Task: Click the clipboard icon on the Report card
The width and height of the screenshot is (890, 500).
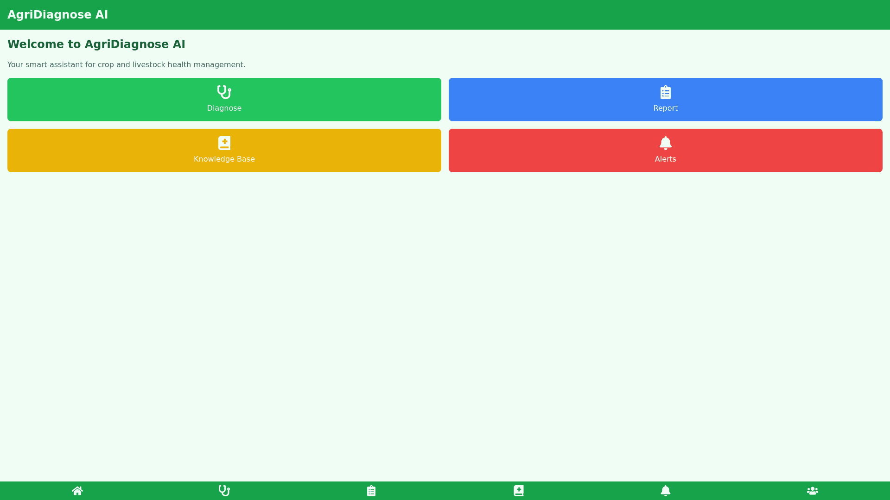Action: click(x=666, y=92)
